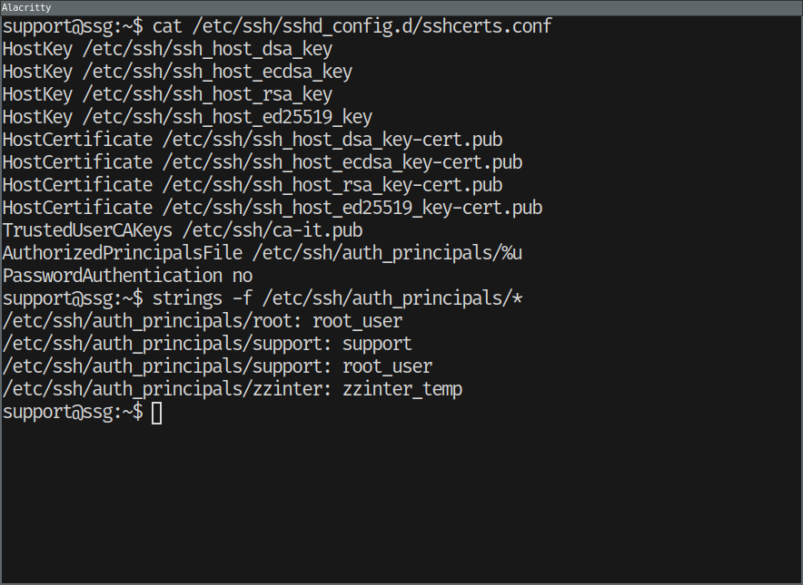The height and width of the screenshot is (585, 803).
Task: Click the support: support principal line
Action: coord(207,344)
